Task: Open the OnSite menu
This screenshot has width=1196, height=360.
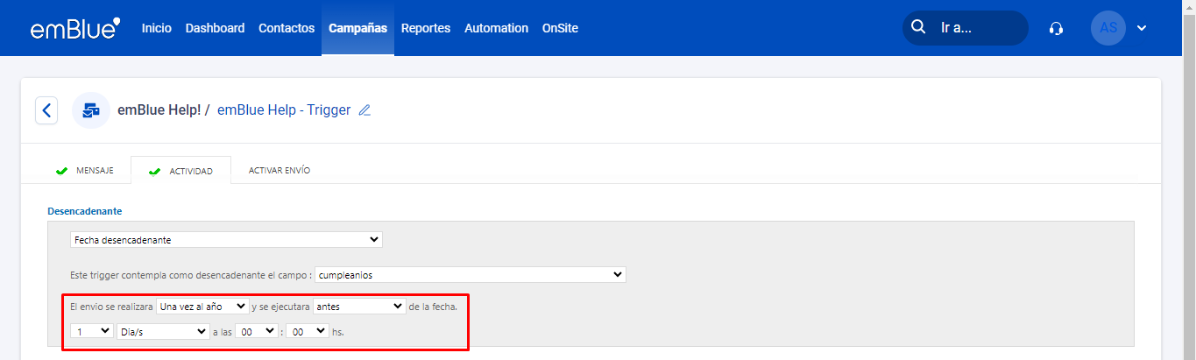Action: (560, 28)
